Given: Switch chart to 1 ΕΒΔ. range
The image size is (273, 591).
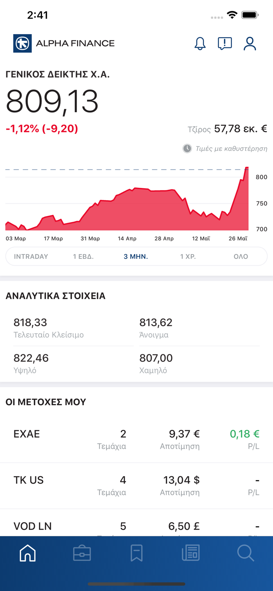Looking at the screenshot, I should pyautogui.click(x=83, y=256).
